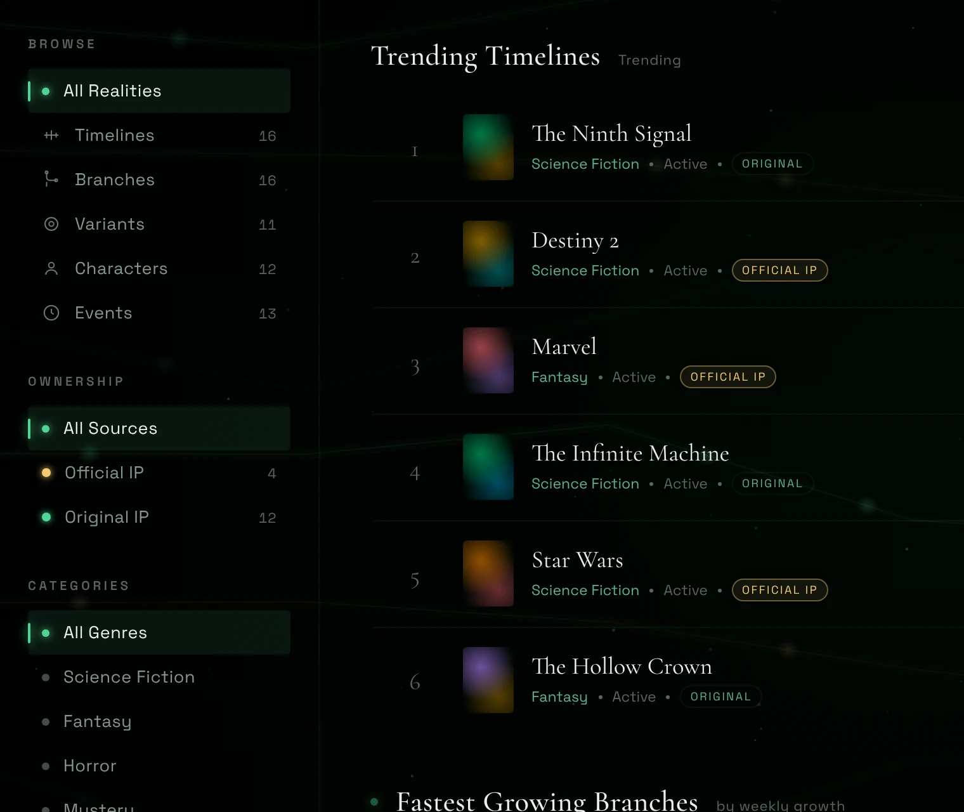964x812 pixels.
Task: Open the Characters browse item
Action: tap(159, 268)
